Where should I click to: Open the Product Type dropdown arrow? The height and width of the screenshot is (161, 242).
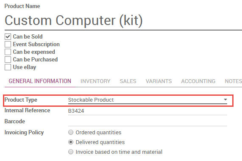coord(225,100)
